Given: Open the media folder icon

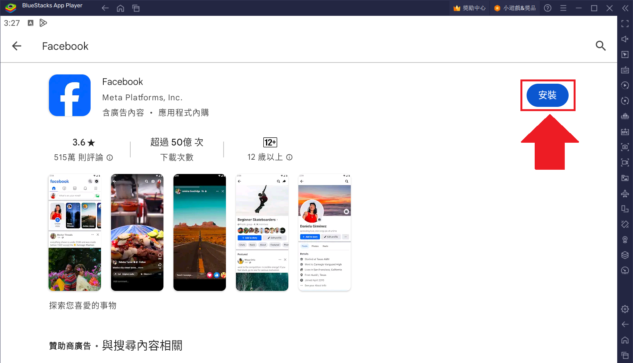Looking at the screenshot, I should 625,178.
